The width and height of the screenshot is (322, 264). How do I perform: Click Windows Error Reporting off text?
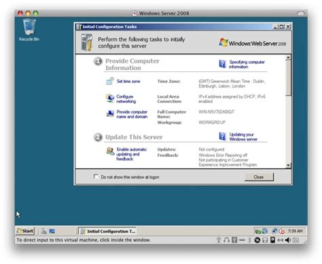(x=223, y=155)
